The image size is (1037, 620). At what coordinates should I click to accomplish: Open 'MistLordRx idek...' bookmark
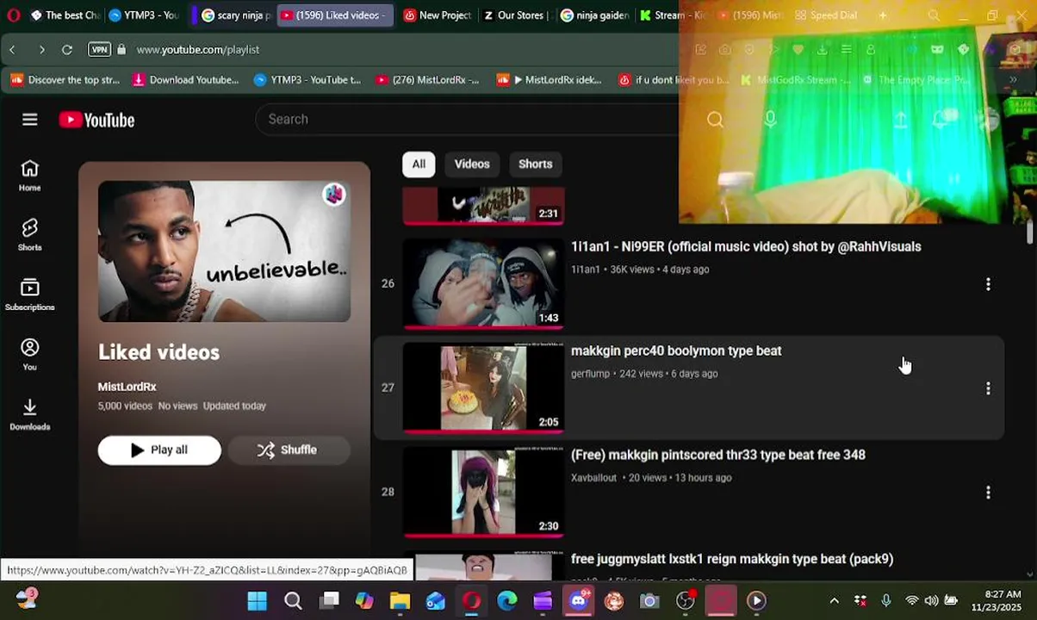pyautogui.click(x=550, y=80)
